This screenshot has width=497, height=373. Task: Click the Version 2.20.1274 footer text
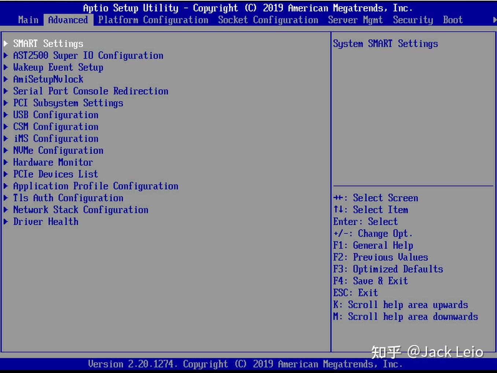click(245, 364)
